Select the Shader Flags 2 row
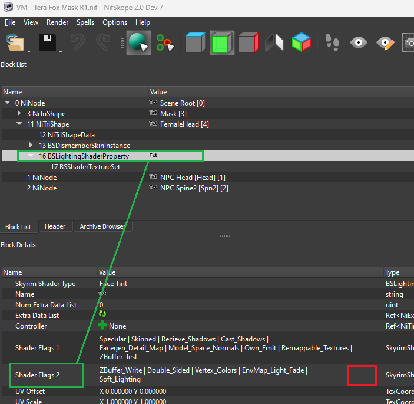 [x=208, y=375]
